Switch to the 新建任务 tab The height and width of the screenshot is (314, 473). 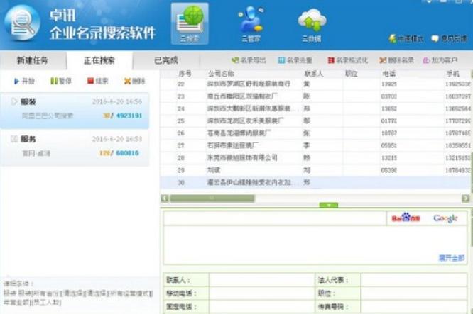(32, 60)
